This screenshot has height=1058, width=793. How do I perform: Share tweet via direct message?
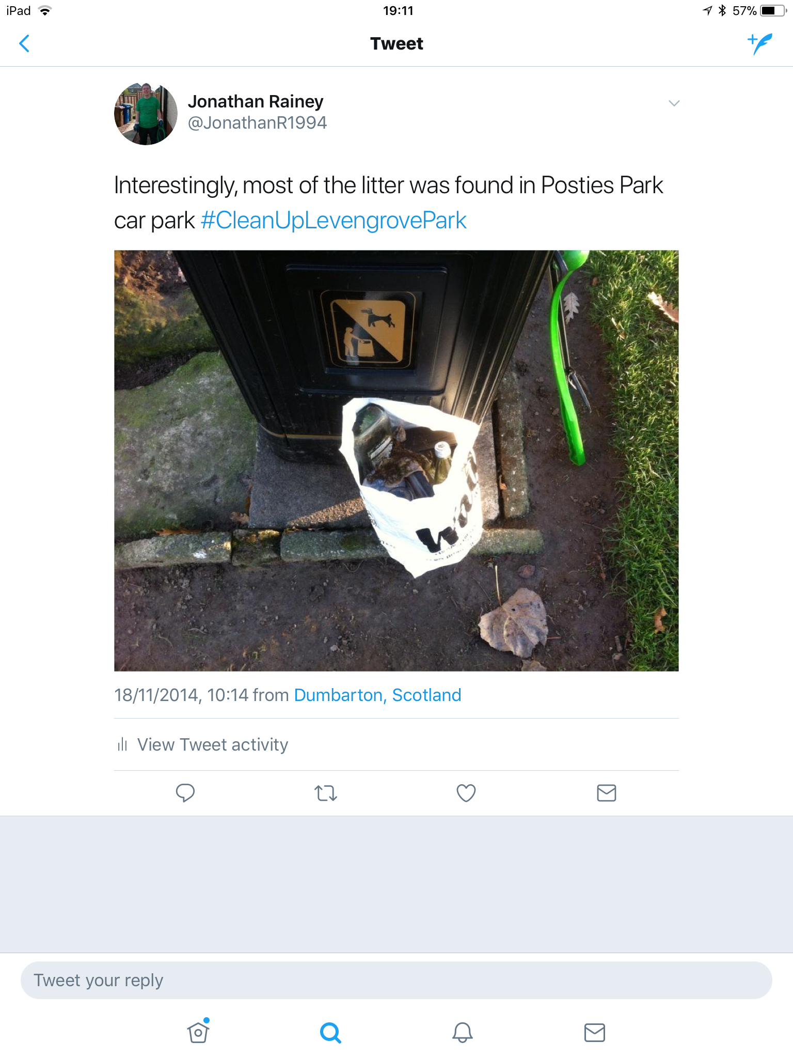[606, 792]
